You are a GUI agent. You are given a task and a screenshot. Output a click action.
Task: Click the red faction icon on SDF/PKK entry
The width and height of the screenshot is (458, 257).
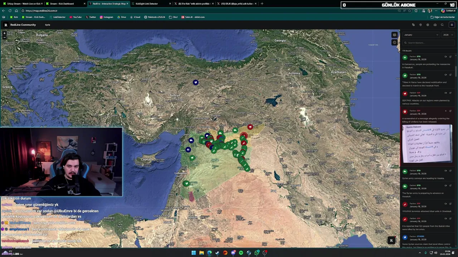point(405,94)
